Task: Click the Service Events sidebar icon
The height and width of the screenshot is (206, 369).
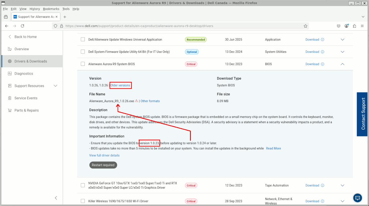Action: 10,98
